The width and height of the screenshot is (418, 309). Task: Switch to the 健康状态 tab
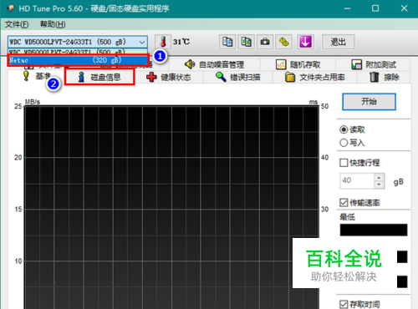pyautogui.click(x=169, y=77)
